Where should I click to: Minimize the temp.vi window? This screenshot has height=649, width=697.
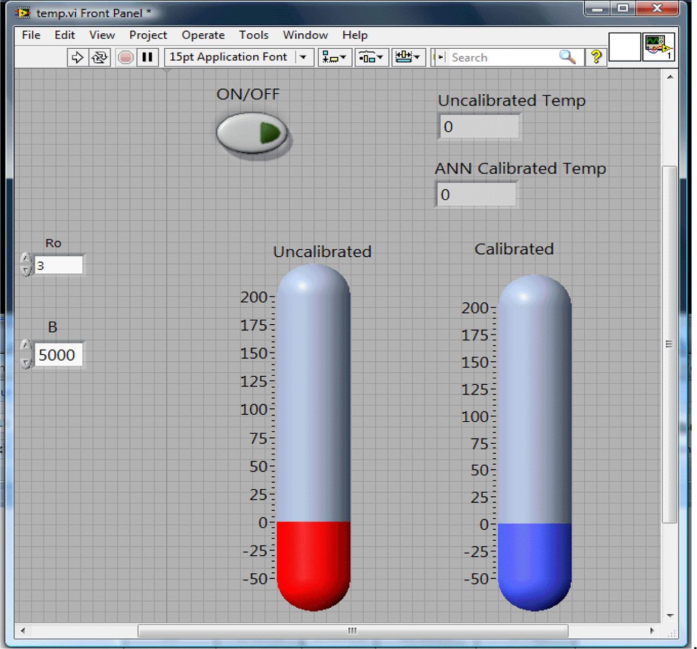click(597, 9)
